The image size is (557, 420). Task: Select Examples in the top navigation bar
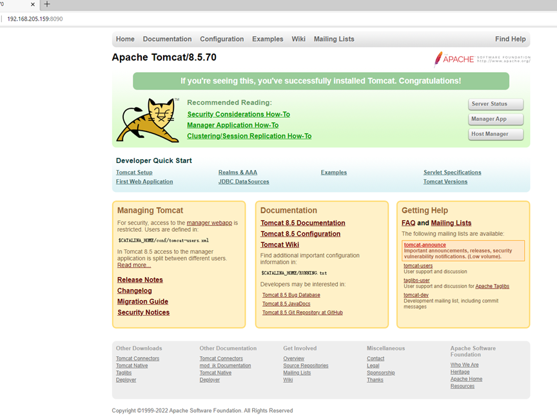pos(268,39)
